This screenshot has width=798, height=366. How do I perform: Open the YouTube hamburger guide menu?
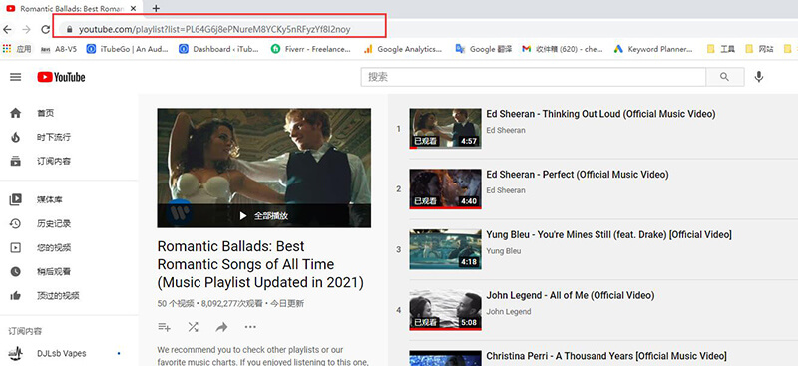pos(16,77)
